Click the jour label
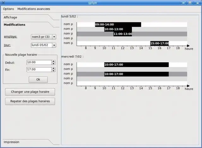The image size is (202, 148). tap(7, 45)
